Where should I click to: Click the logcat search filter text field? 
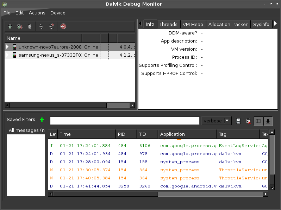pyautogui.click(x=125, y=121)
